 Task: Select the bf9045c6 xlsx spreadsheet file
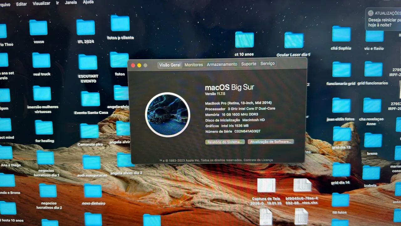302,185
